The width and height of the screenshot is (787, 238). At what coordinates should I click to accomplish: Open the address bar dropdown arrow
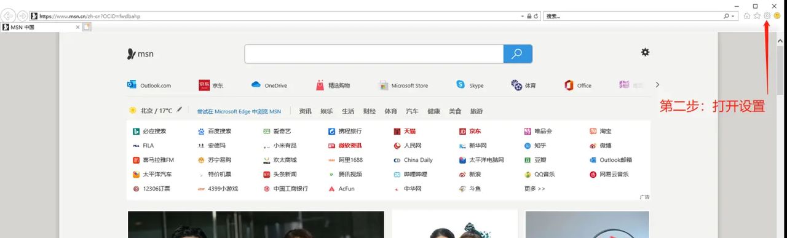pyautogui.click(x=522, y=16)
